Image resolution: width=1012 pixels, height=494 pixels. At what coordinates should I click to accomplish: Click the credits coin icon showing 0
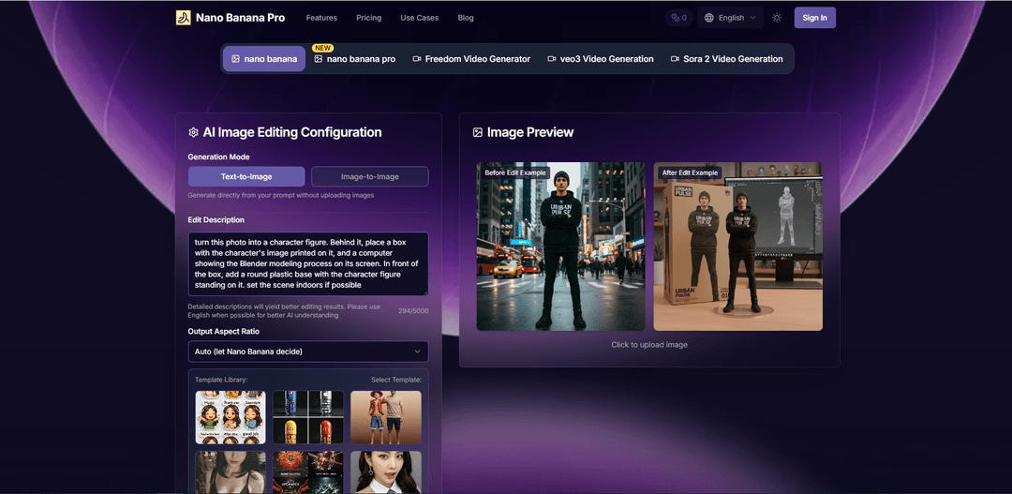675,18
